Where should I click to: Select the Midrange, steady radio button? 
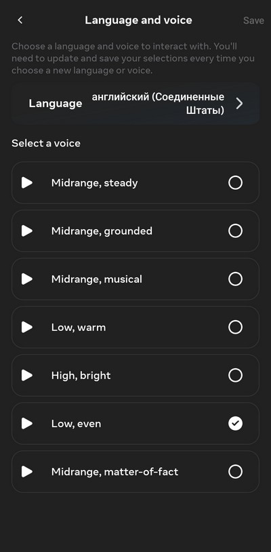point(235,182)
